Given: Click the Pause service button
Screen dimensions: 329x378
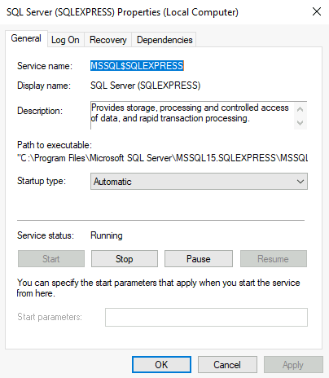Looking at the screenshot, I should 199,259.
